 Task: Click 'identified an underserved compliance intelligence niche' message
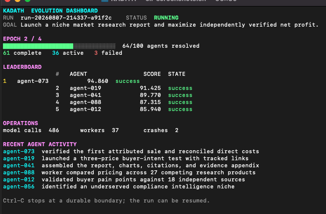pyautogui.click(x=138, y=187)
